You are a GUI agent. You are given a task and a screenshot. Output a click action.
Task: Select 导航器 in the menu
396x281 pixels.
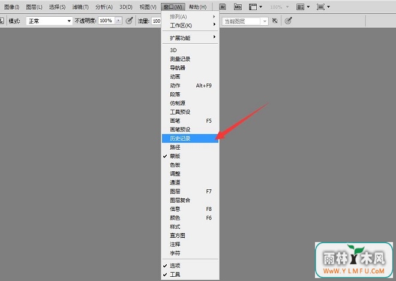pyautogui.click(x=190, y=68)
